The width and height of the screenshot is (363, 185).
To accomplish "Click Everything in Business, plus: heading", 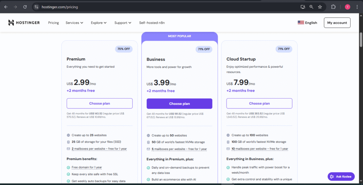I will click(x=250, y=159).
